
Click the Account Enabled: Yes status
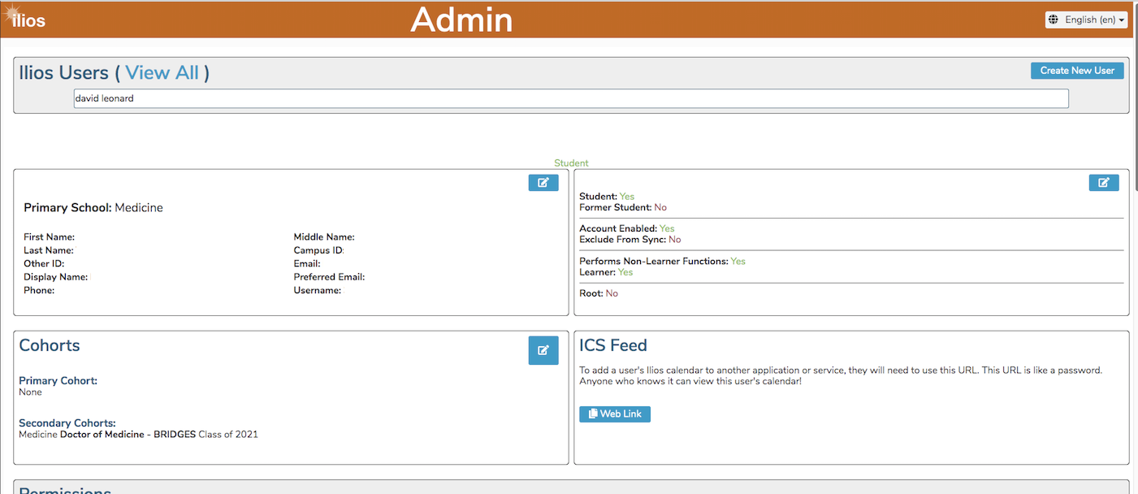click(627, 228)
